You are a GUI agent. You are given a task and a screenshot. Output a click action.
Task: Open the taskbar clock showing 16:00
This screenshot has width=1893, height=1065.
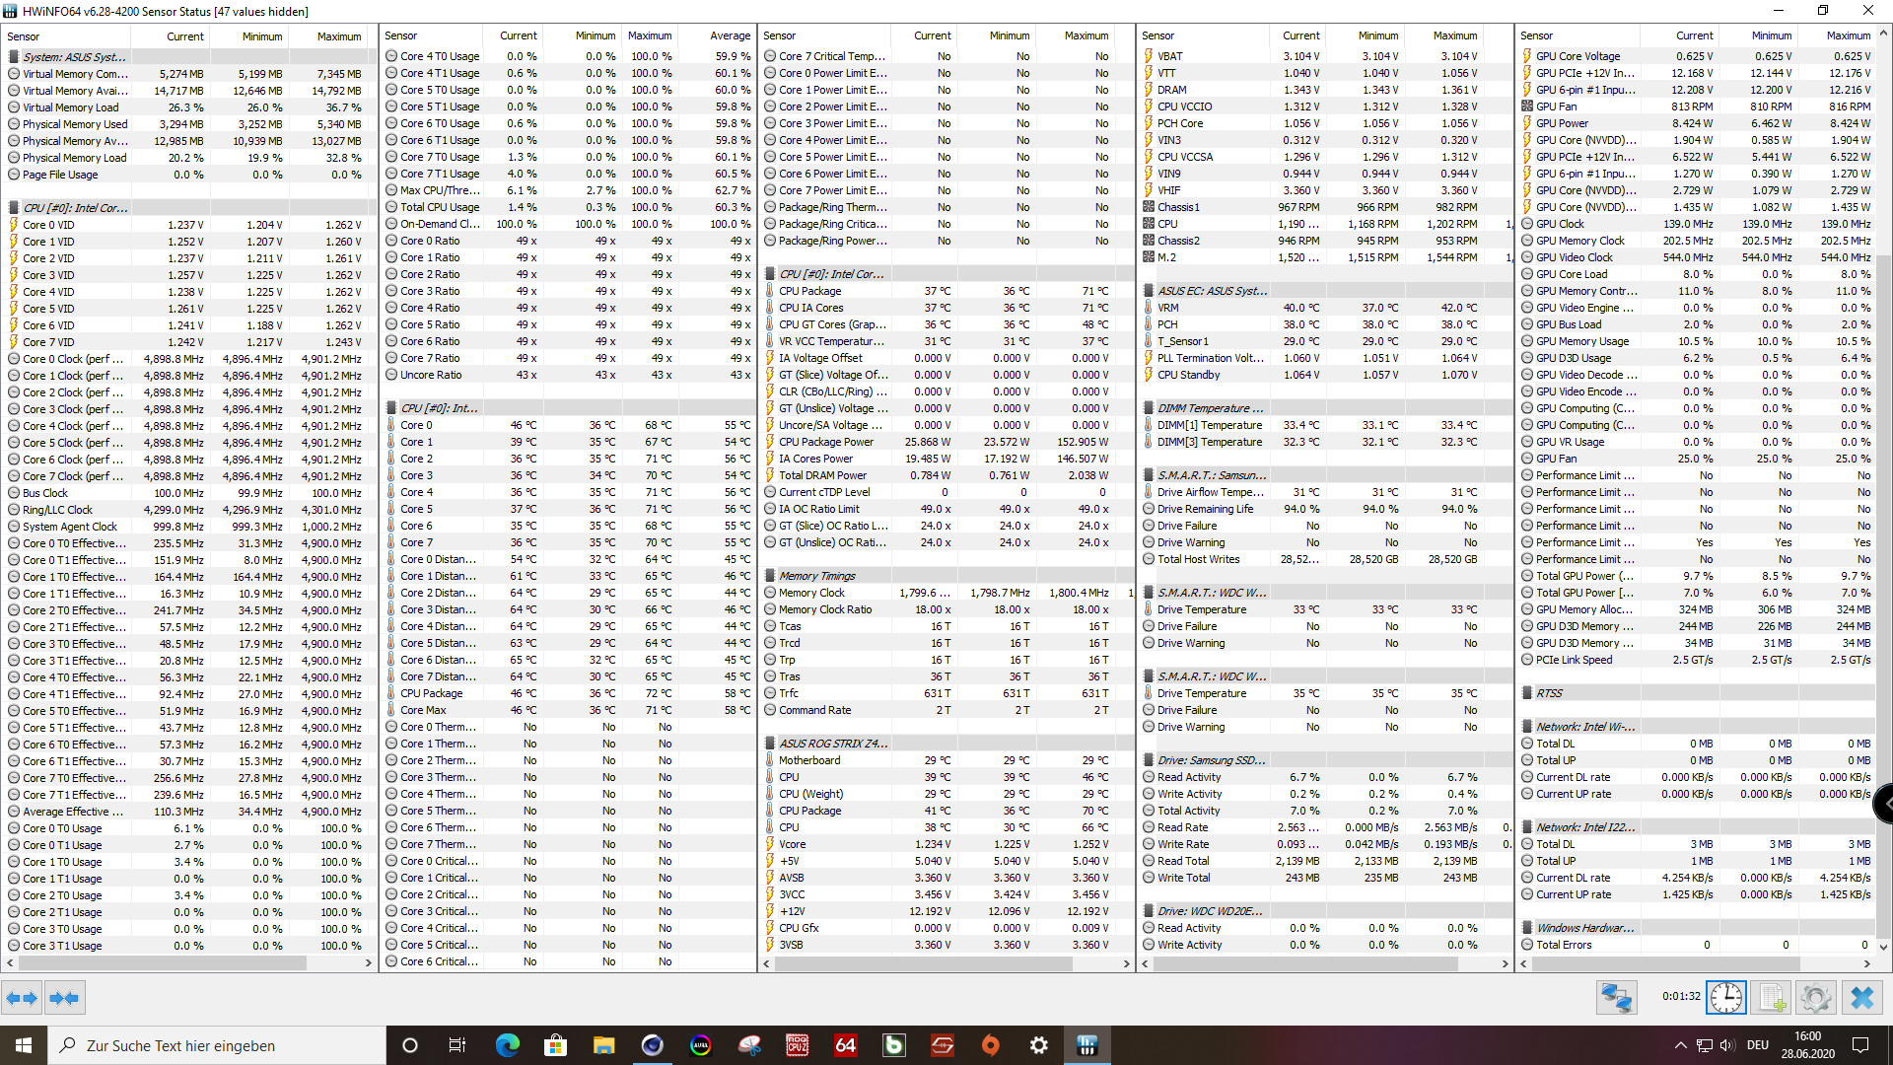point(1808,1045)
